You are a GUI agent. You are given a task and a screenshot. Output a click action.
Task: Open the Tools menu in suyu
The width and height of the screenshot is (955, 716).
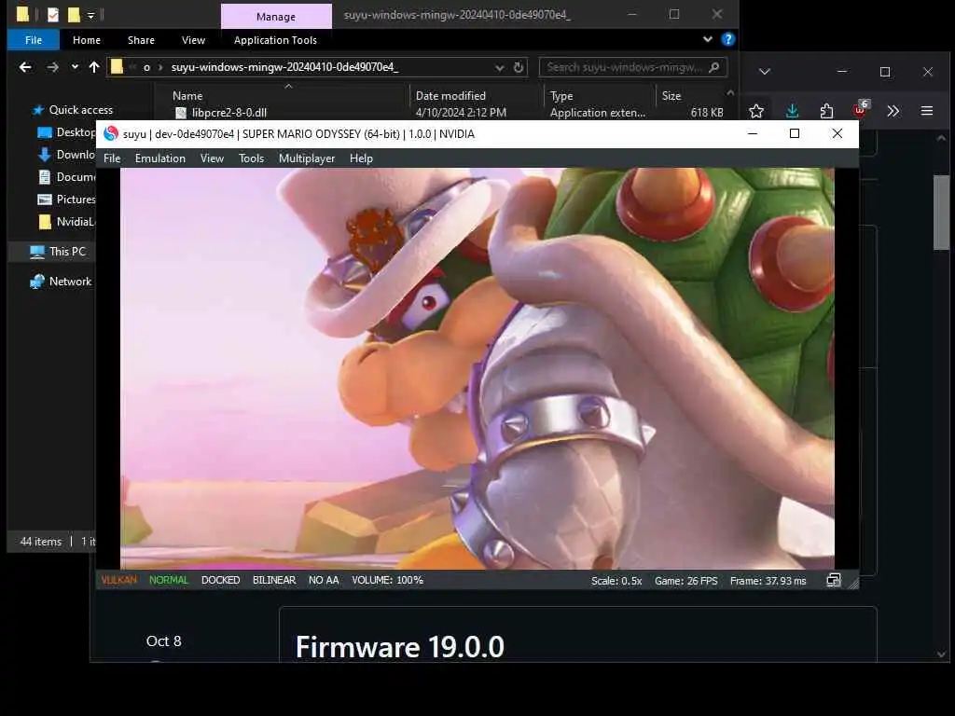(251, 158)
